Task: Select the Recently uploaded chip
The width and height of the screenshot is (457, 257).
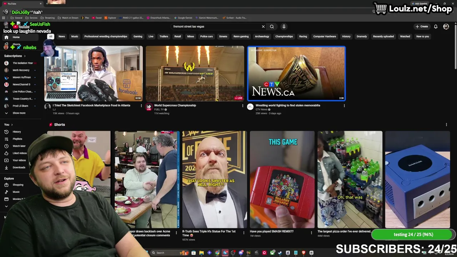Action: 383,36
